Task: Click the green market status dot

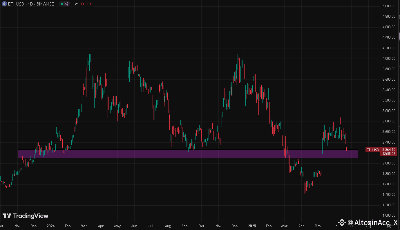Action: point(62,4)
